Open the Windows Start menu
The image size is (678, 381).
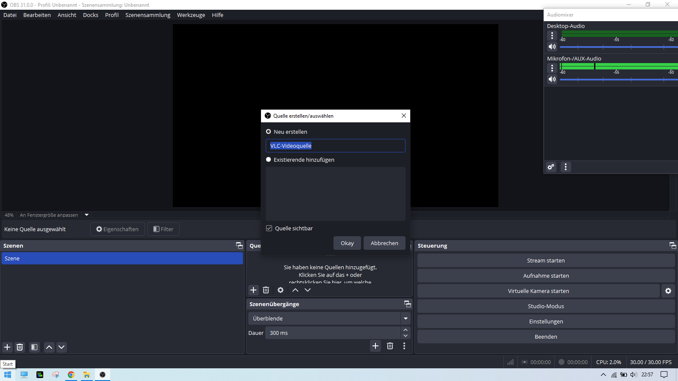(x=8, y=375)
